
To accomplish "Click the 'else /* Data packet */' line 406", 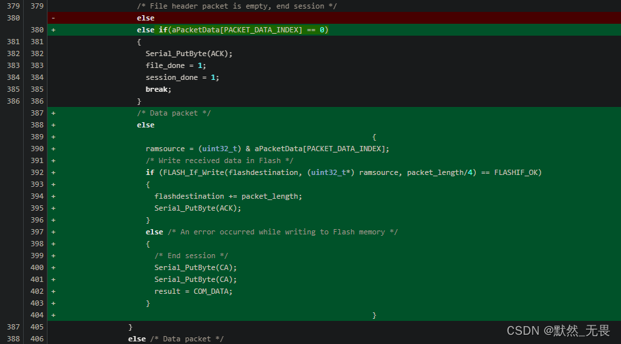I will coord(176,339).
